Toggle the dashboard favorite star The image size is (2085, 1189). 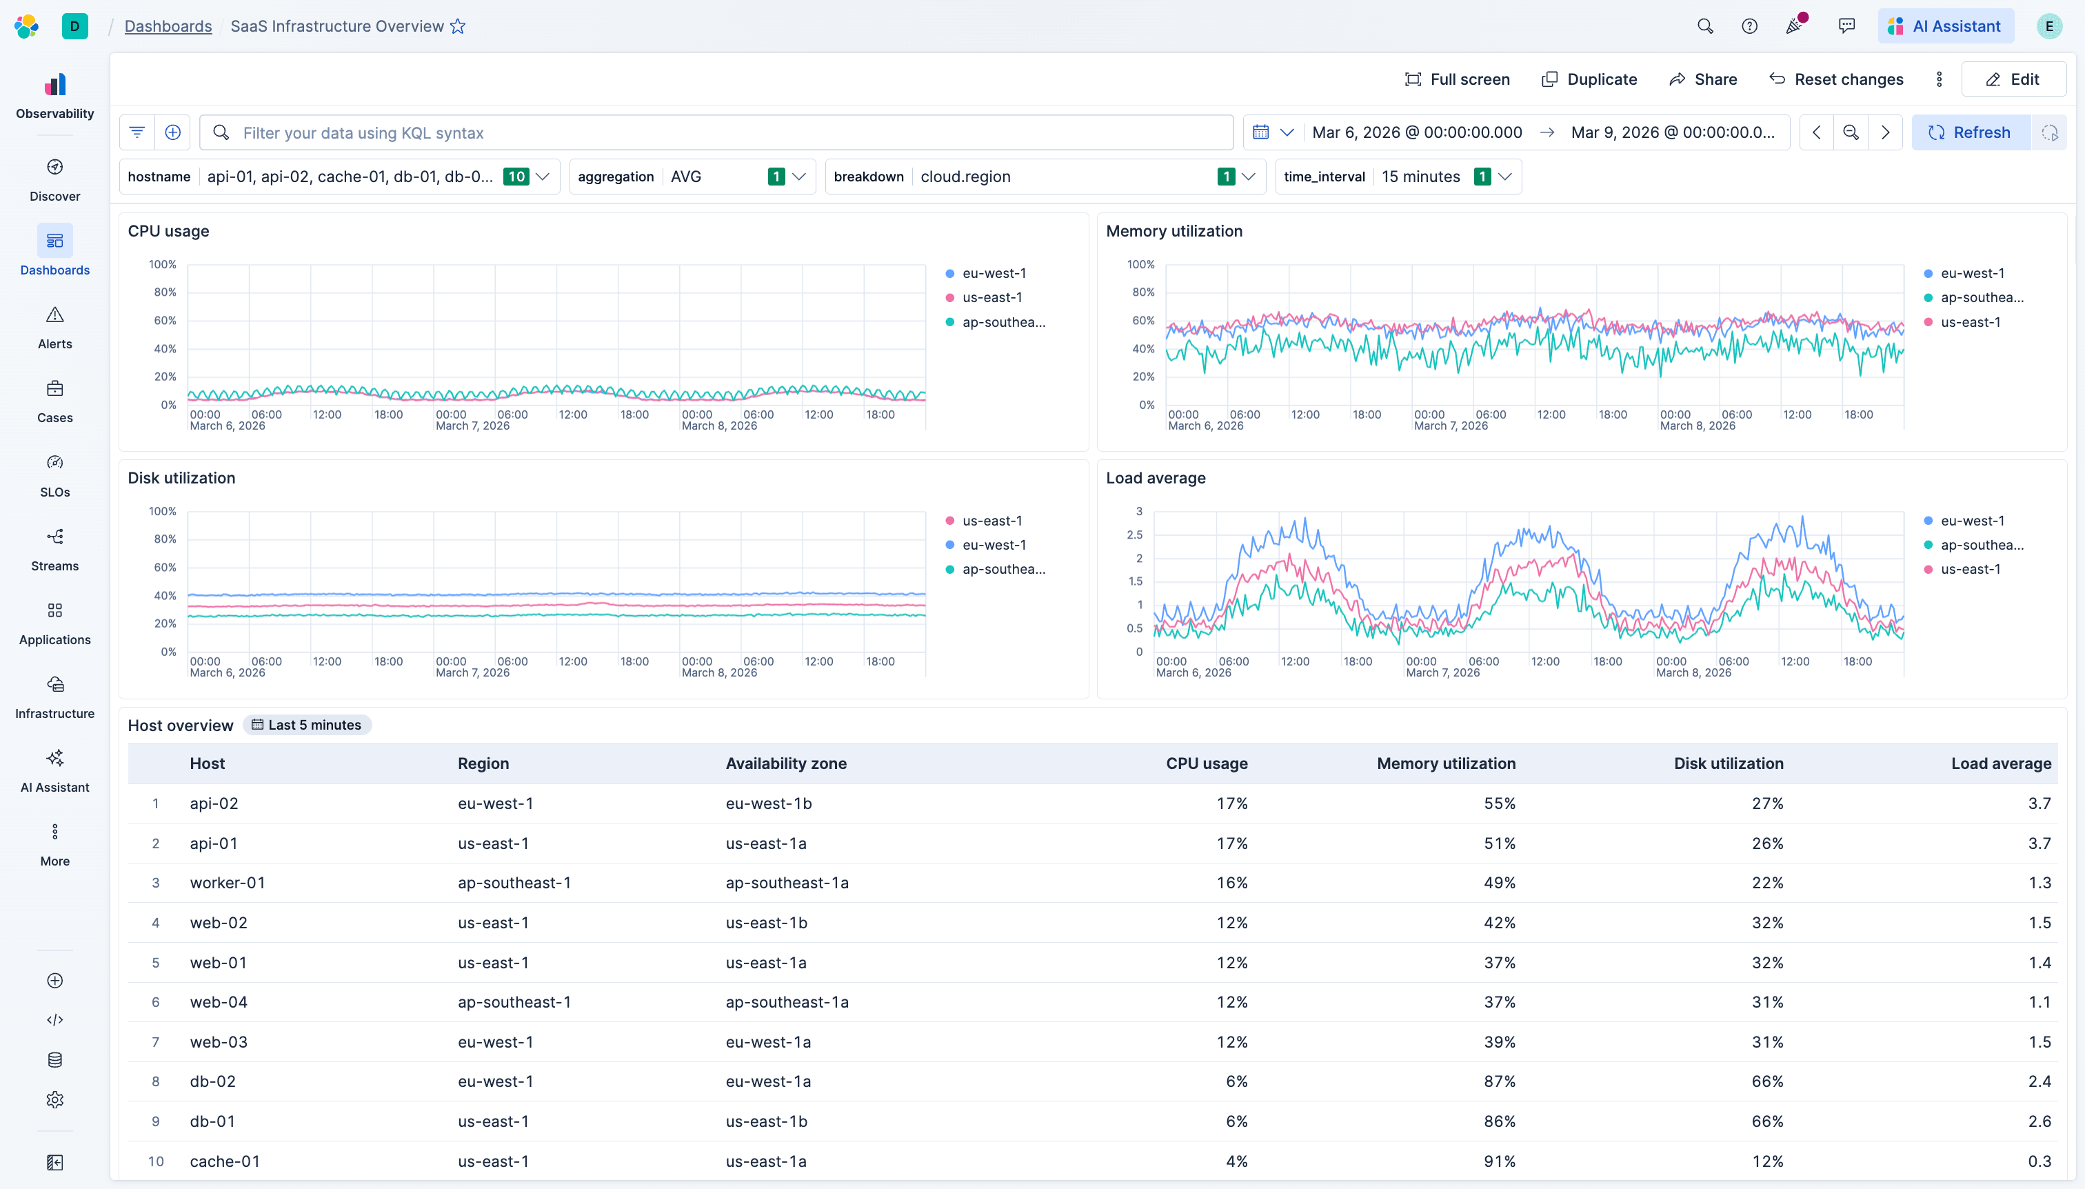pyautogui.click(x=458, y=26)
